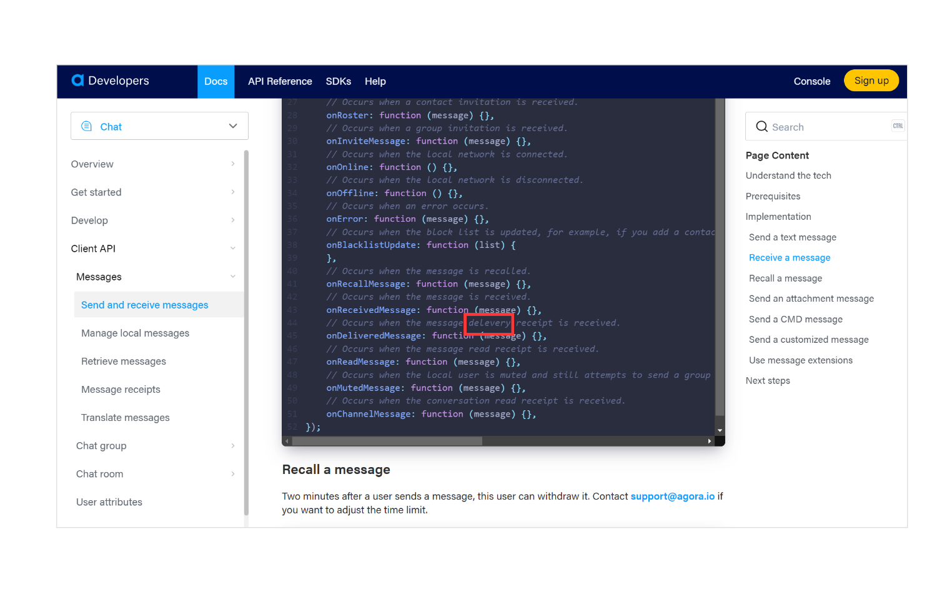Click the chat bubble icon beside Chat
This screenshot has width=952, height=592.
pyautogui.click(x=86, y=126)
